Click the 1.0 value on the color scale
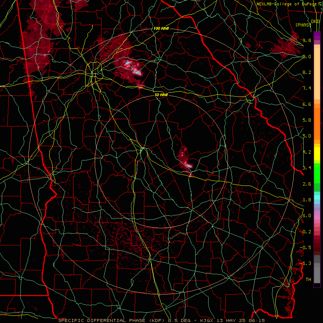This screenshot has height=323, width=323. 307,216
